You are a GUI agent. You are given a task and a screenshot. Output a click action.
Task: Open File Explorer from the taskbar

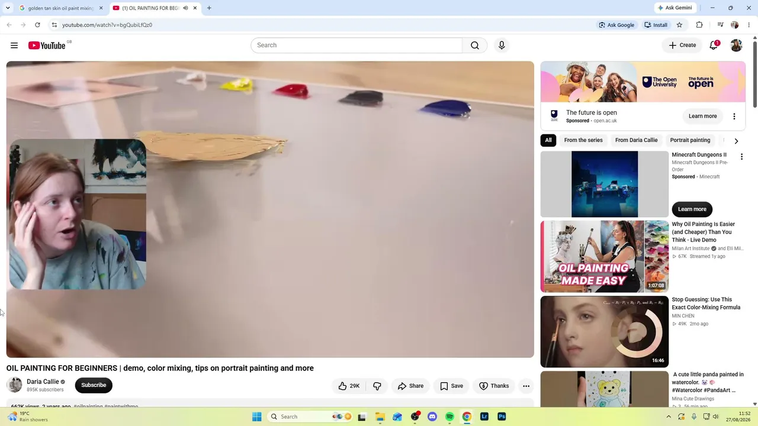pyautogui.click(x=380, y=417)
